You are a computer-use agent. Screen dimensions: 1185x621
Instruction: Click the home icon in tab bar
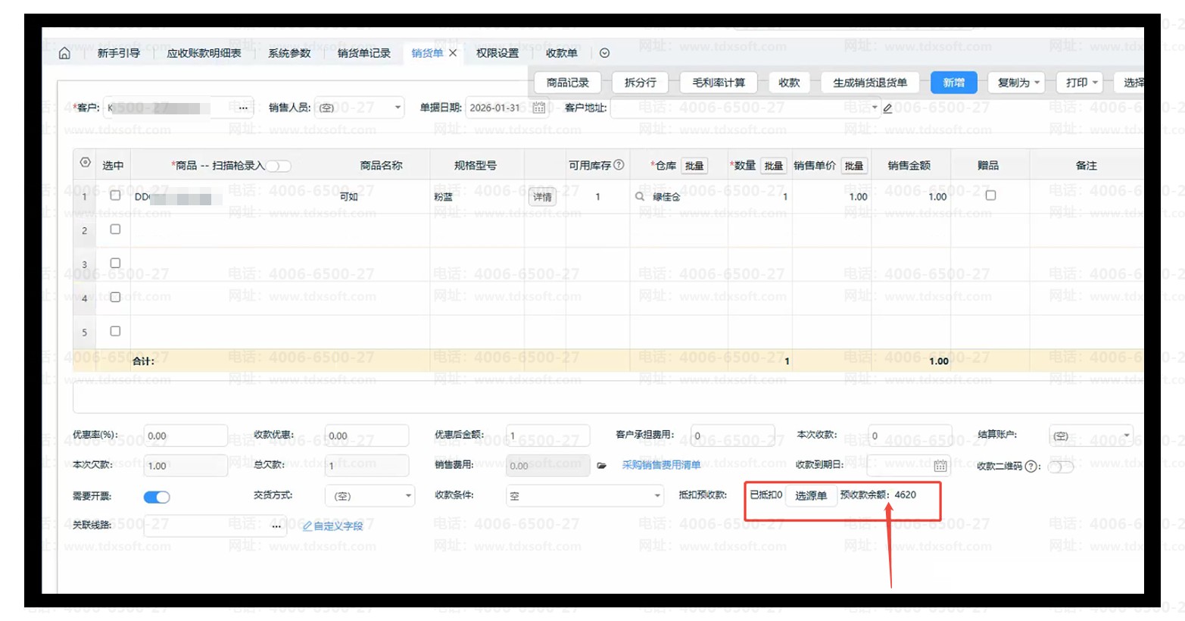point(64,53)
